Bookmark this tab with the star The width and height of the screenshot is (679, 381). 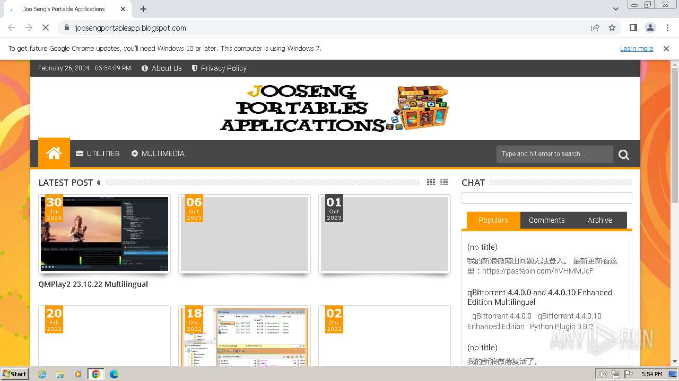pos(612,28)
